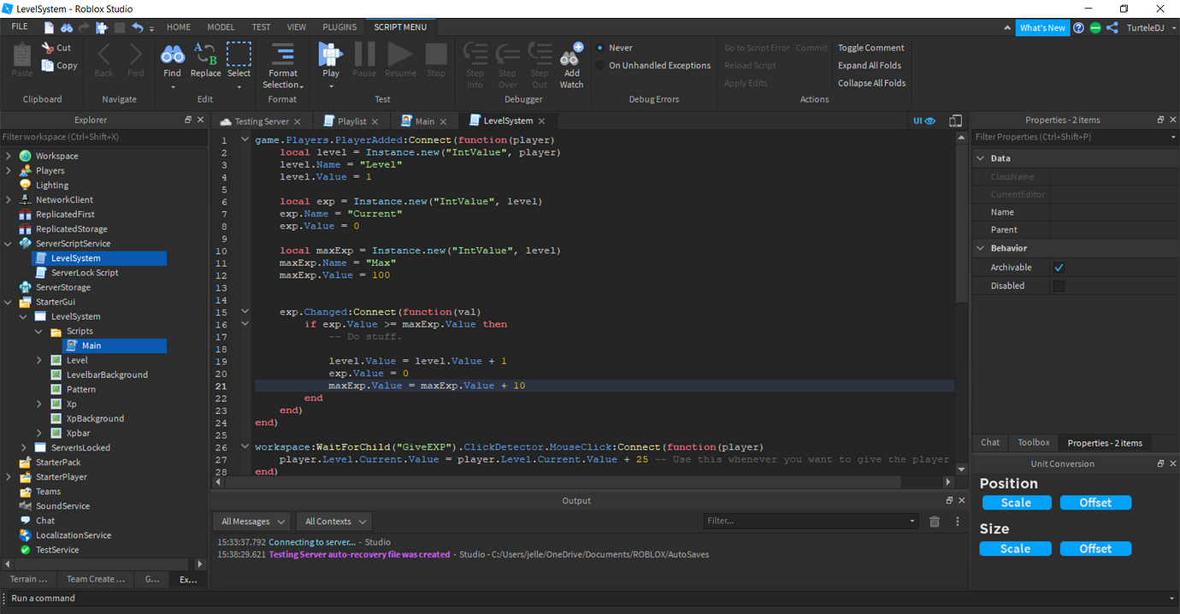The image size is (1180, 614).
Task: Click the Add Watch icon
Action: coord(571,54)
